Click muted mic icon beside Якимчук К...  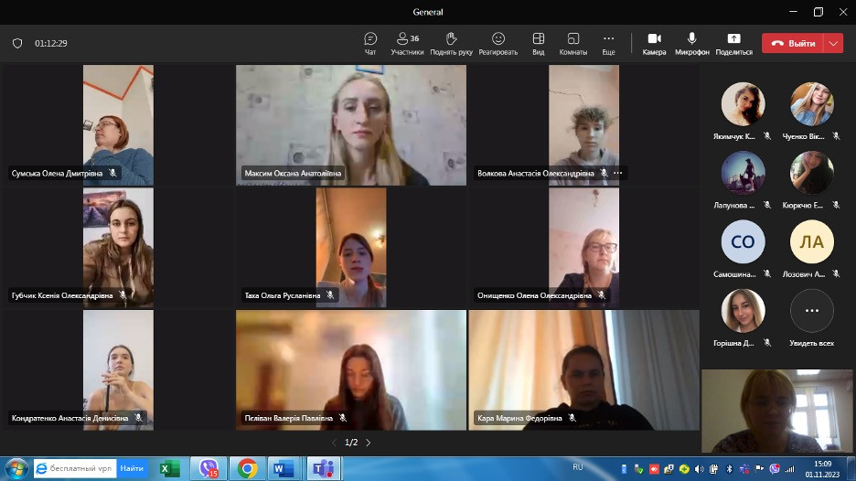point(767,136)
